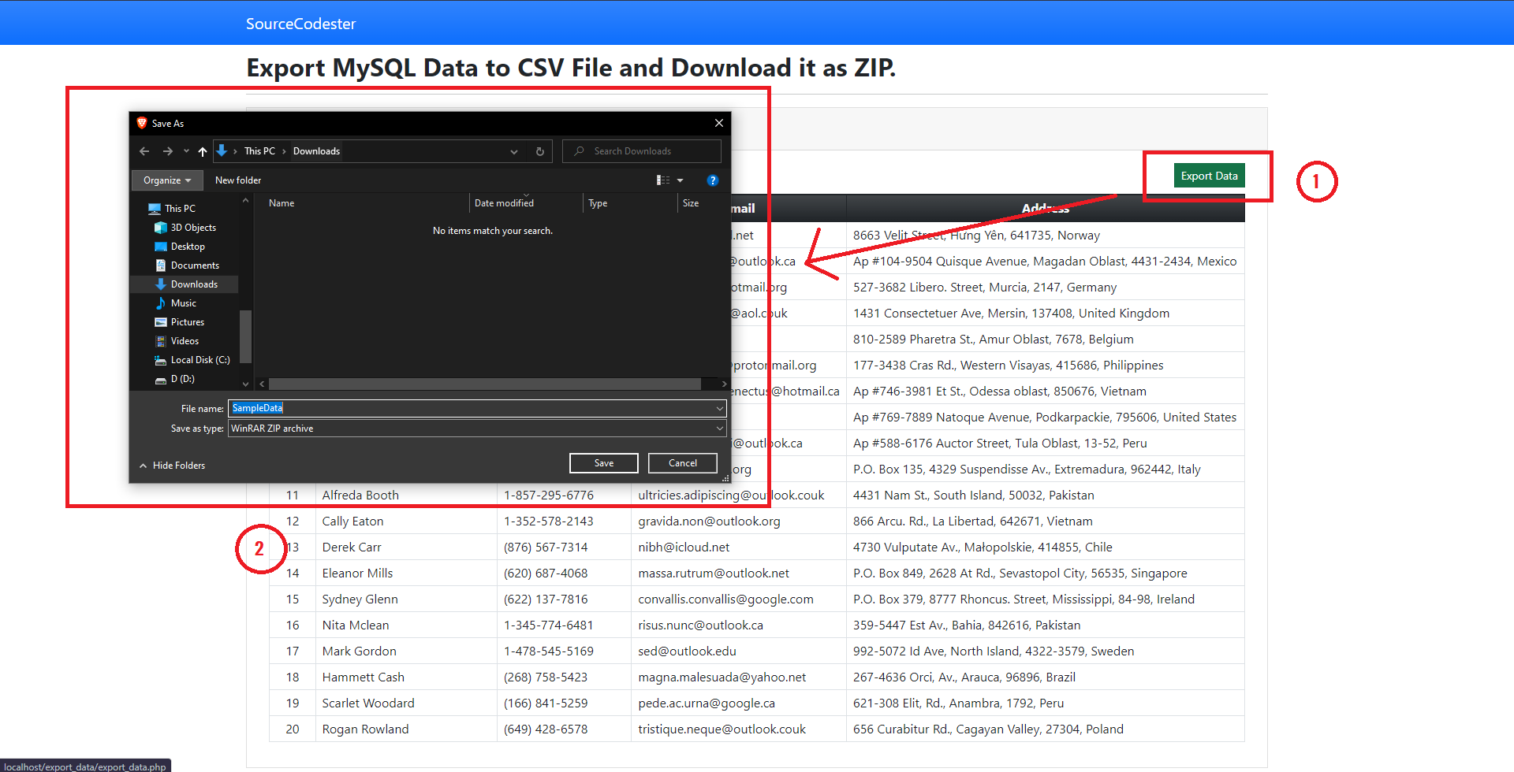This screenshot has width=1514, height=772.
Task: Select Local Disk (C:) drive
Action: (x=200, y=360)
